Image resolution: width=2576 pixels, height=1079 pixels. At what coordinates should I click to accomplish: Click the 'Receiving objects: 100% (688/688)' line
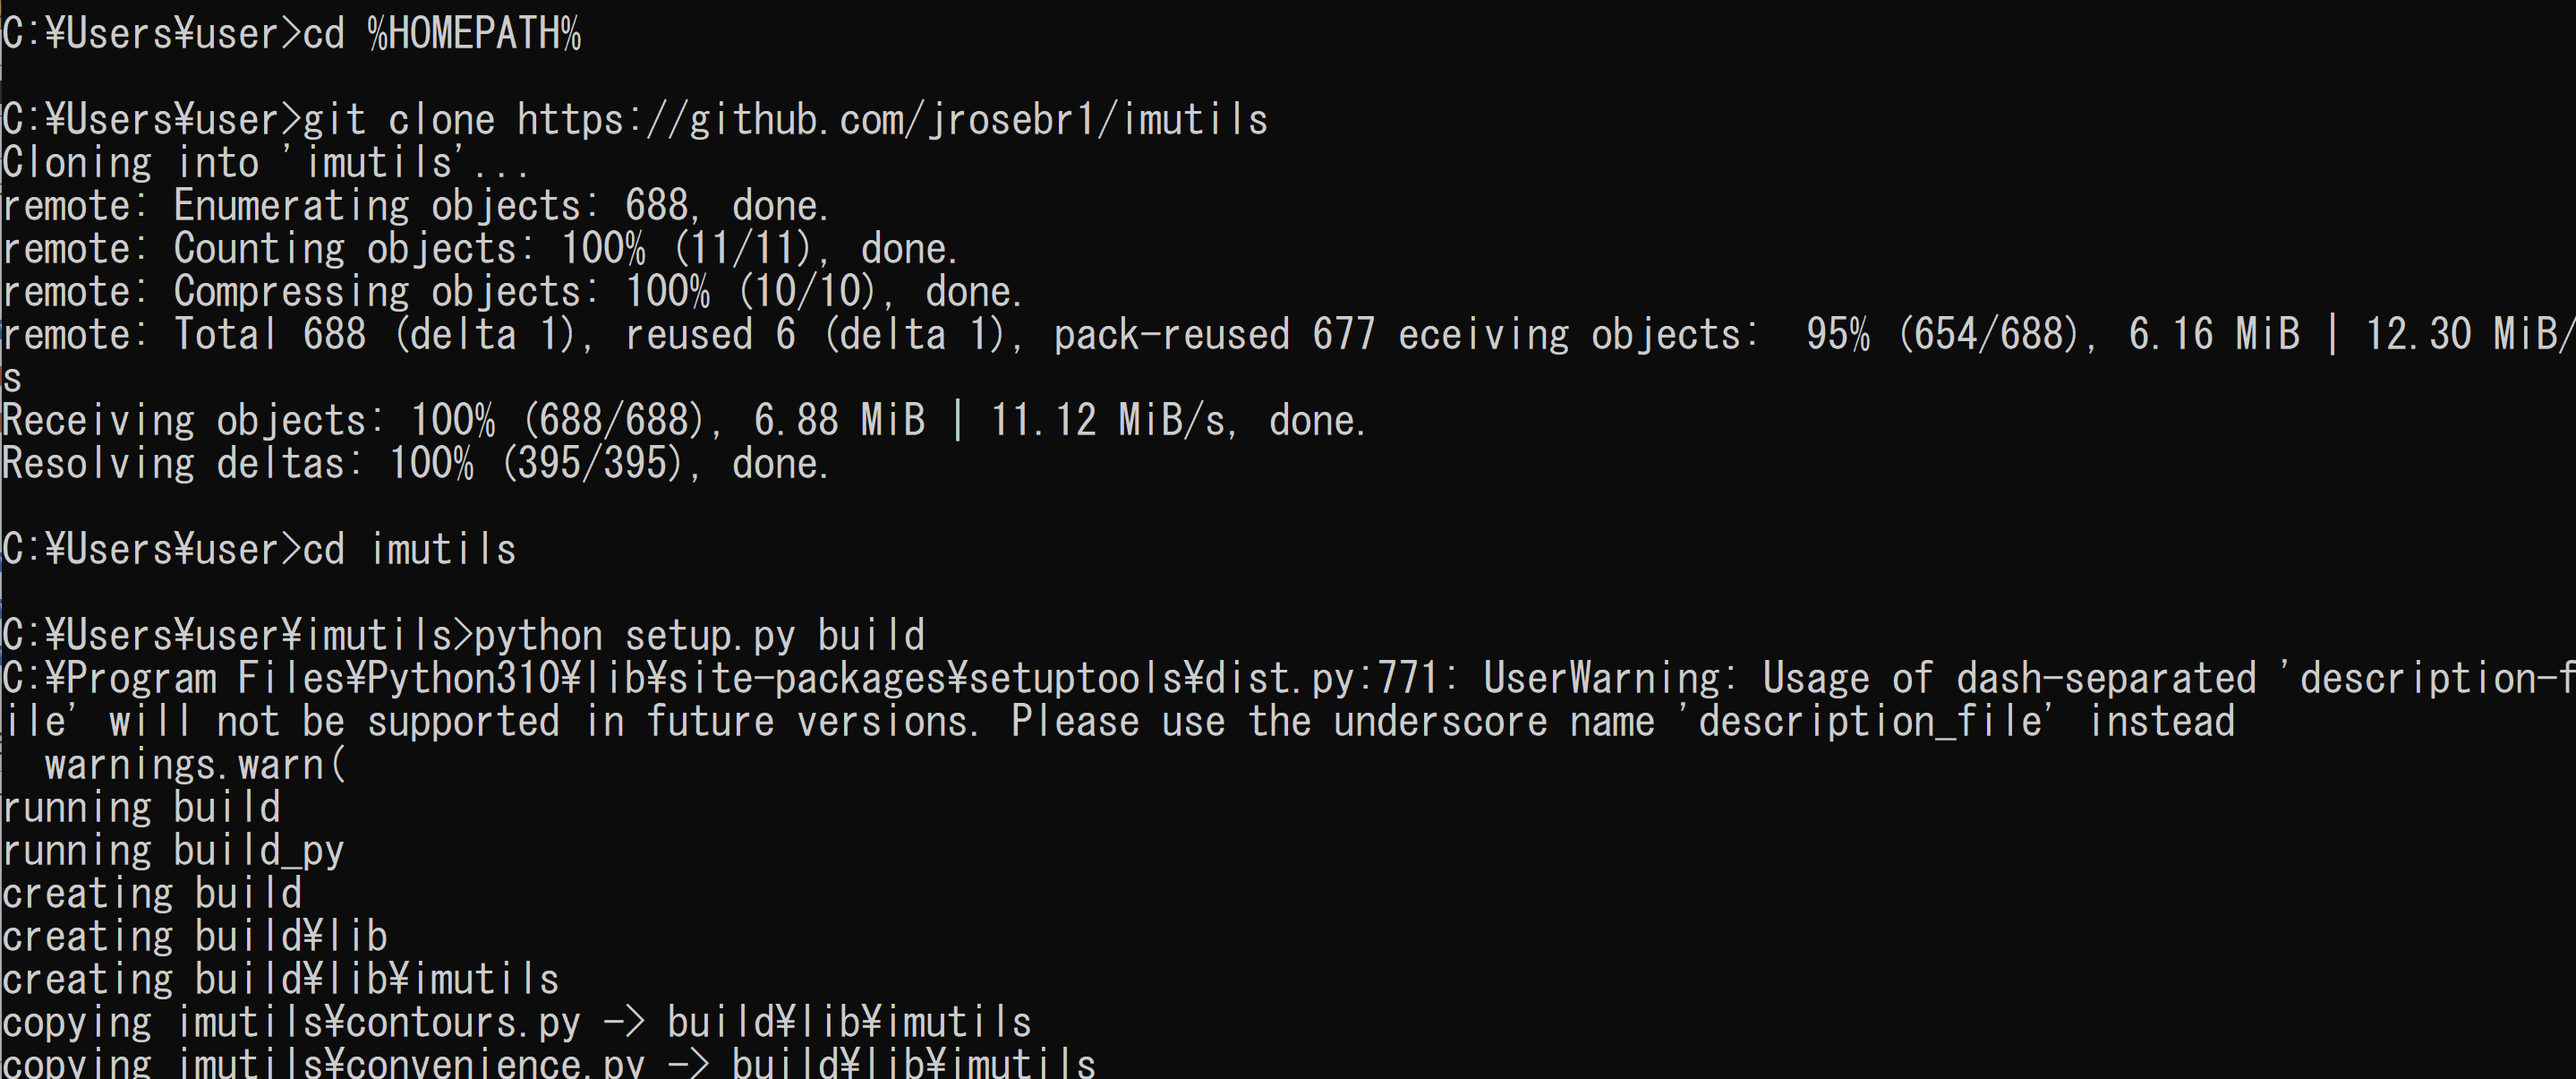(684, 421)
